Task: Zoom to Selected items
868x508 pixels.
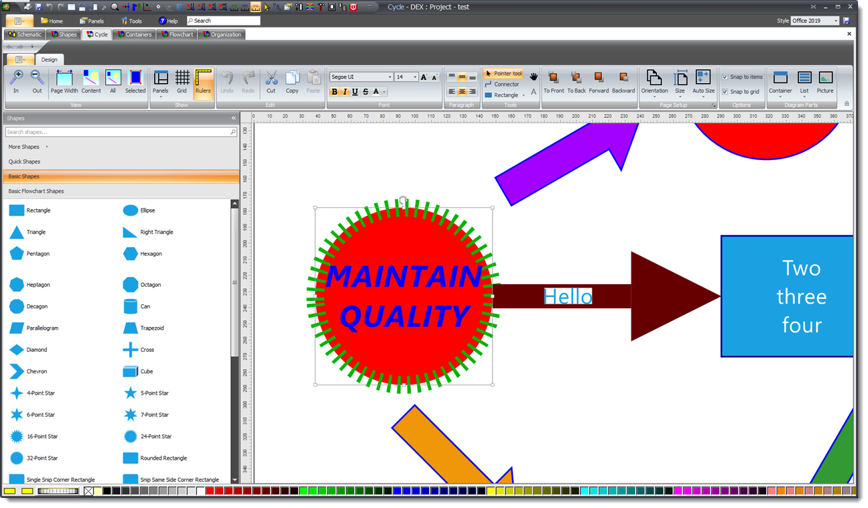Action: [135, 81]
